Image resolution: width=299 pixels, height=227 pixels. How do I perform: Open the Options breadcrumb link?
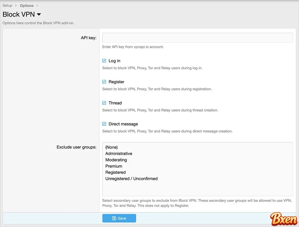27,6
